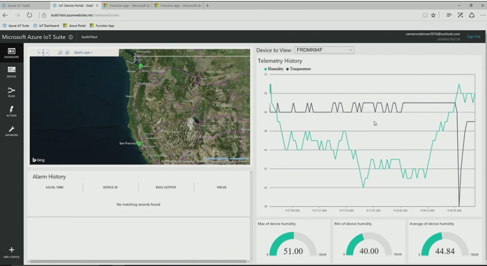The height and width of the screenshot is (266, 487).
Task: Click the Telemetry History heading
Action: tap(280, 61)
